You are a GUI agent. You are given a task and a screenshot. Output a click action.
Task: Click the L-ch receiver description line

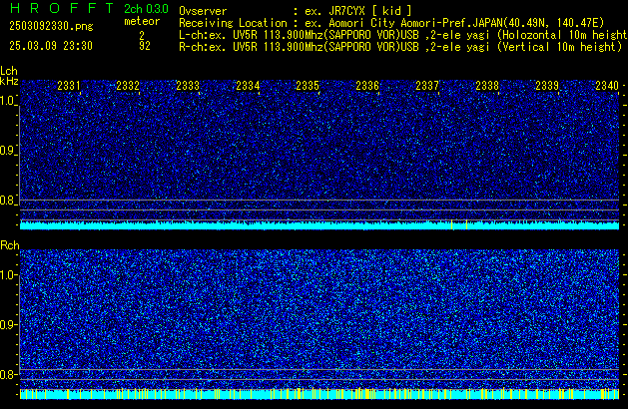point(403,35)
